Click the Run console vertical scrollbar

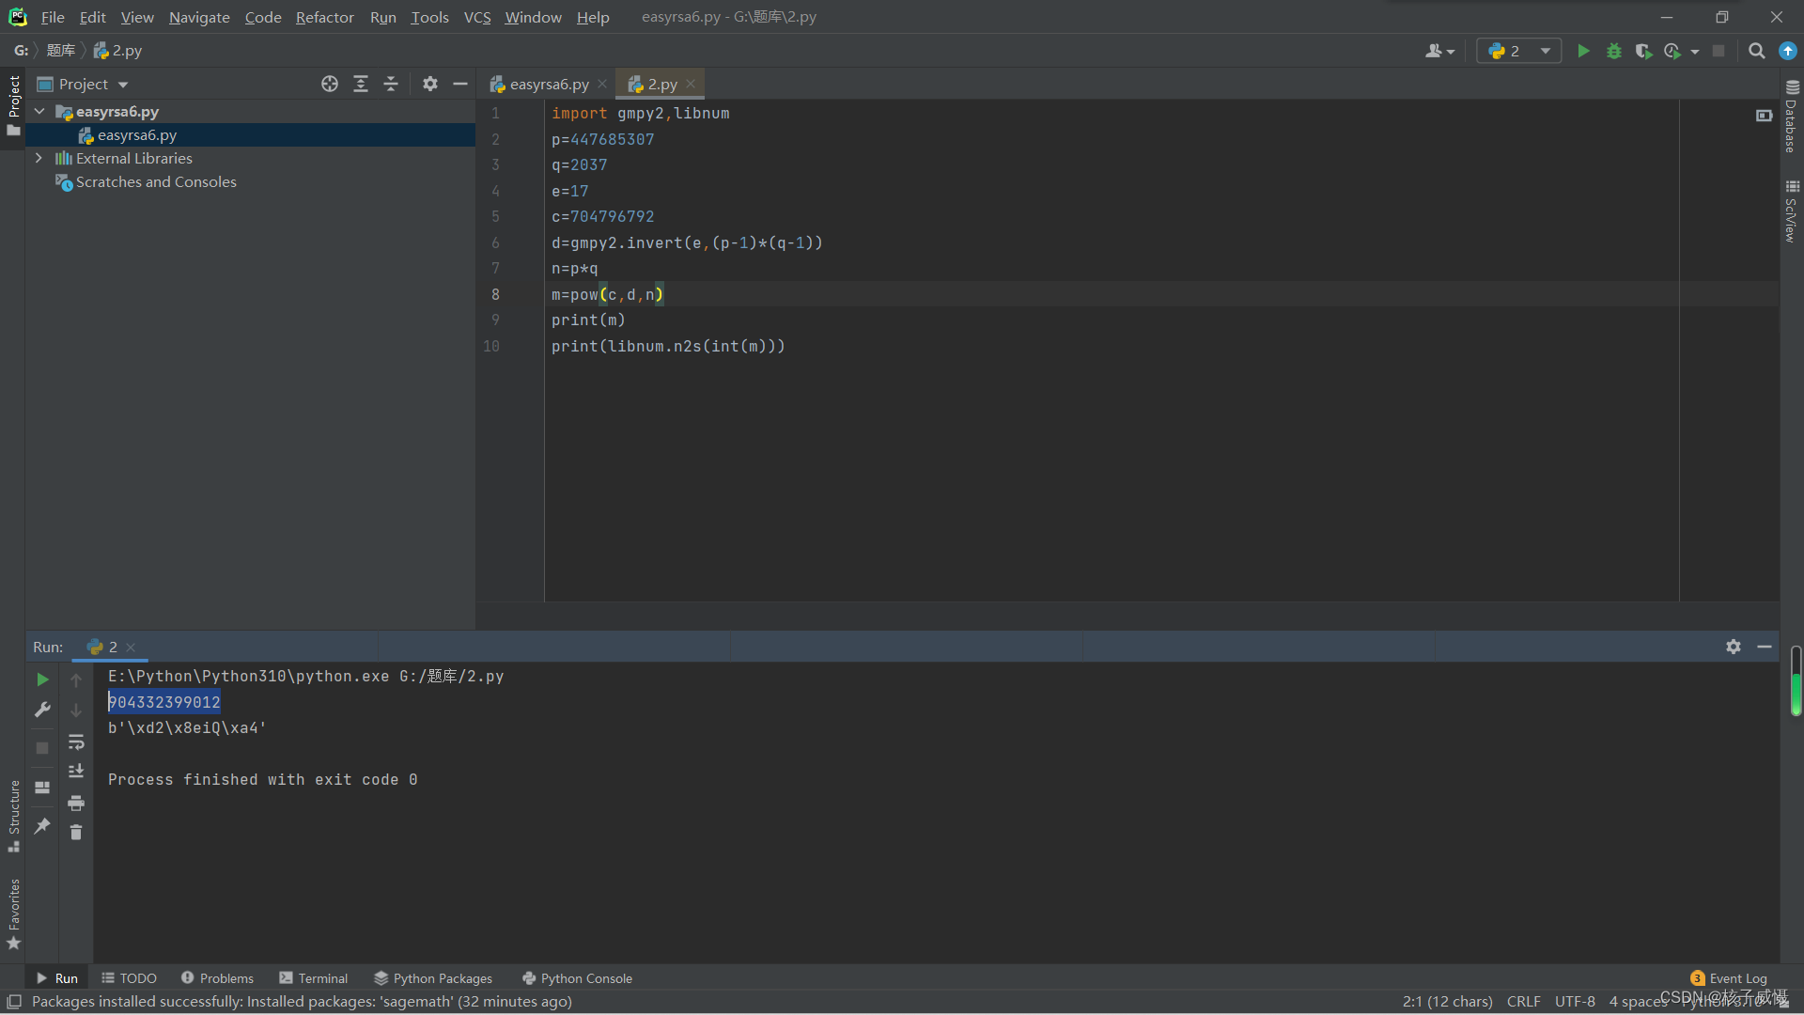coord(1795,682)
